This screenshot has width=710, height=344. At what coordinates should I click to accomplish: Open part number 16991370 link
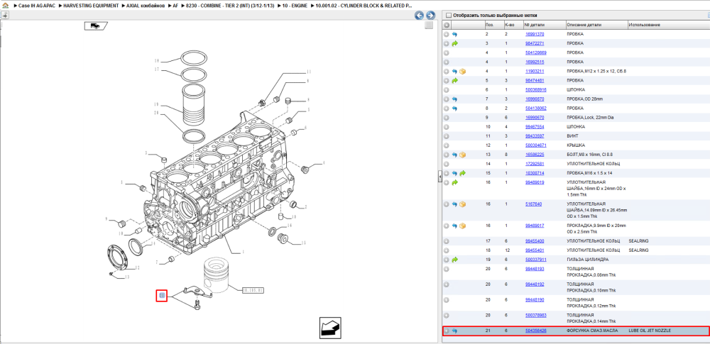tap(535, 34)
